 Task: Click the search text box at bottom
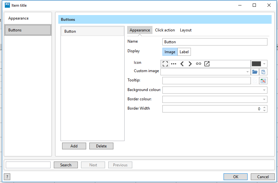tap(28, 165)
